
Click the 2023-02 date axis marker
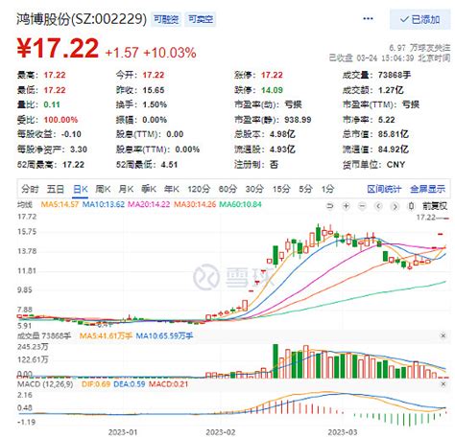221,432
